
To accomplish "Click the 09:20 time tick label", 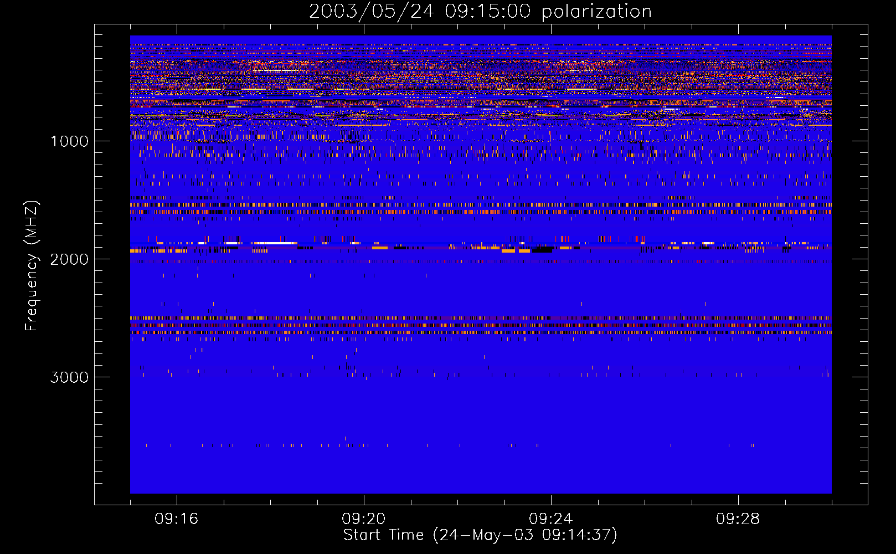I will pyautogui.click(x=364, y=519).
